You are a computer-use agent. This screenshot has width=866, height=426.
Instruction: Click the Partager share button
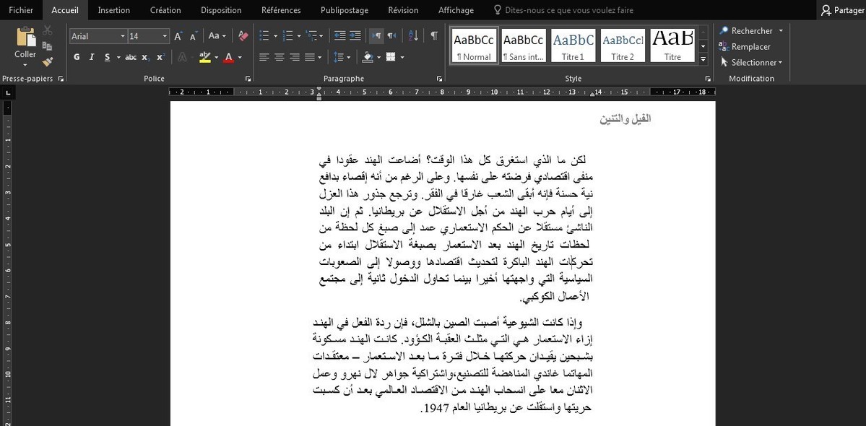[843, 10]
